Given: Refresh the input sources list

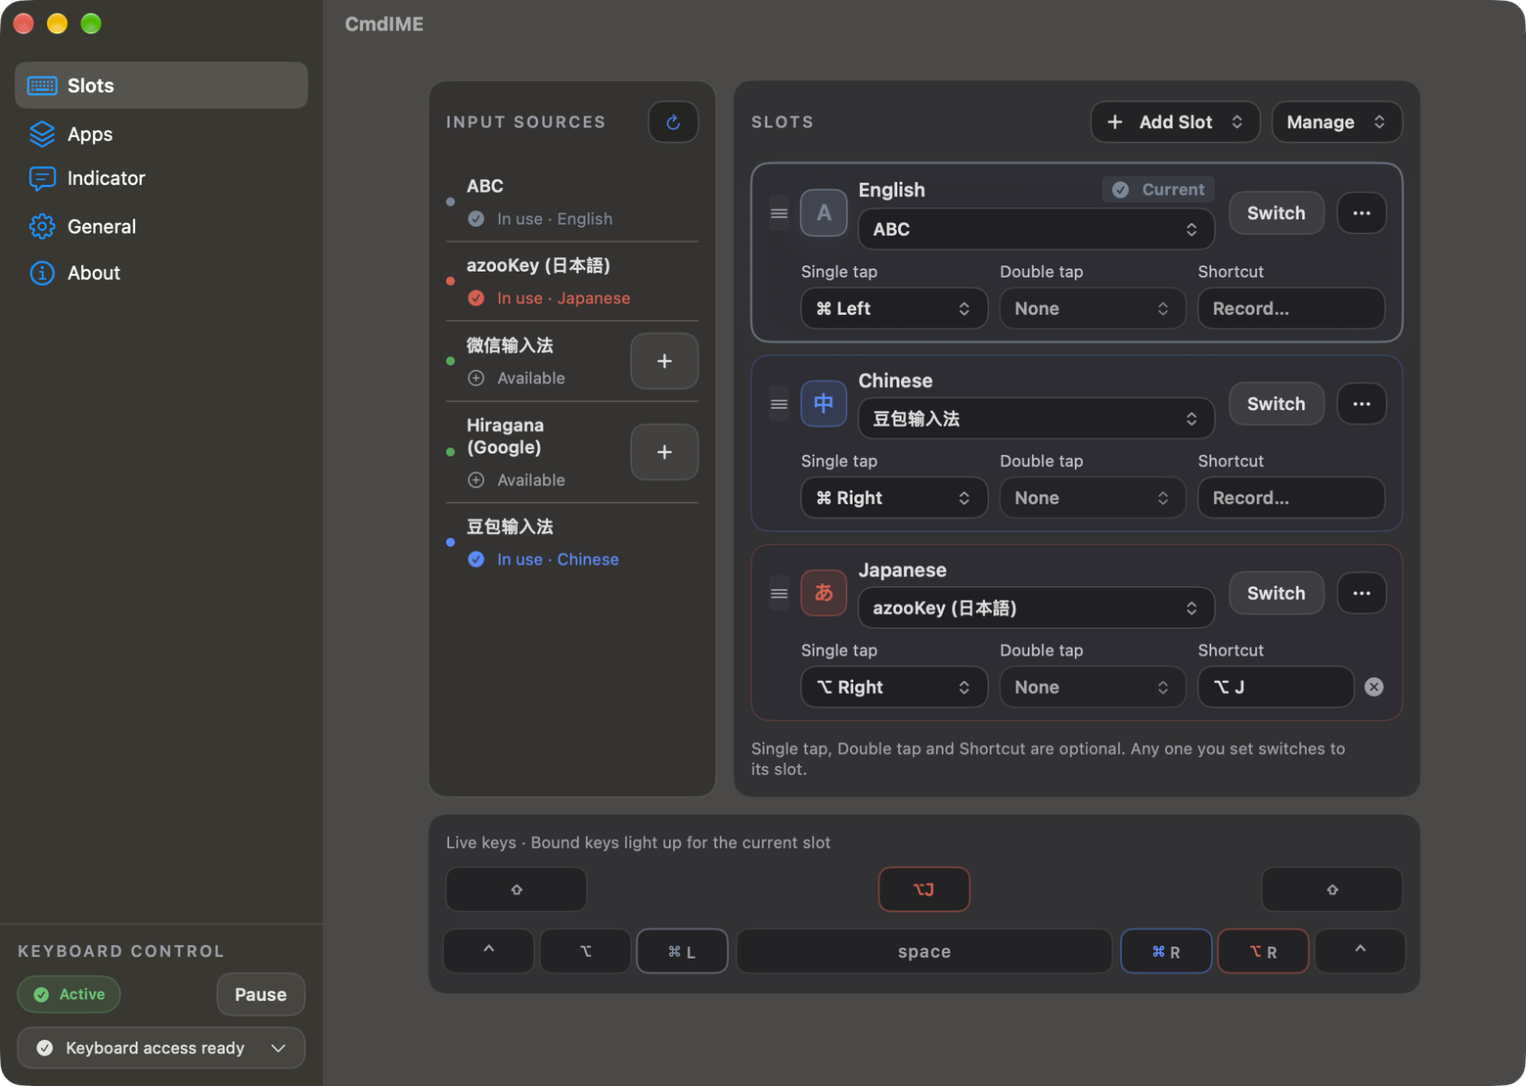Looking at the screenshot, I should [x=673, y=122].
